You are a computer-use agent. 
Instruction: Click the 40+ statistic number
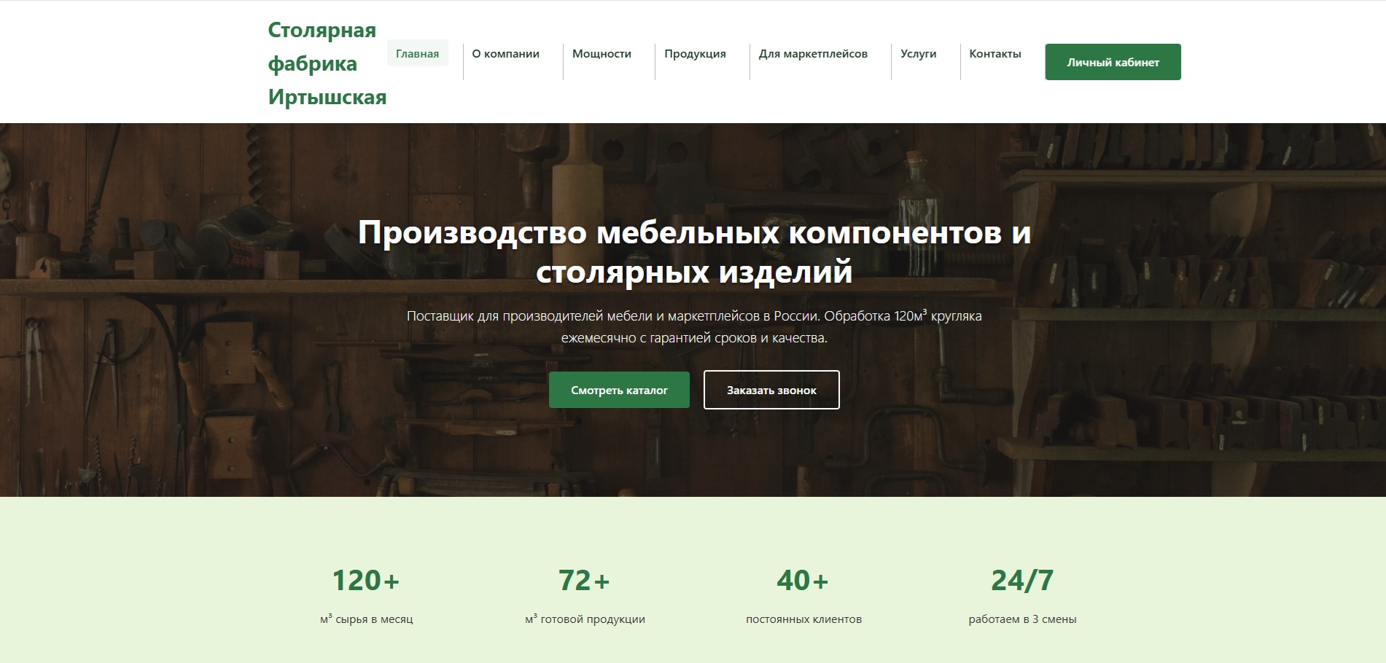pyautogui.click(x=803, y=581)
